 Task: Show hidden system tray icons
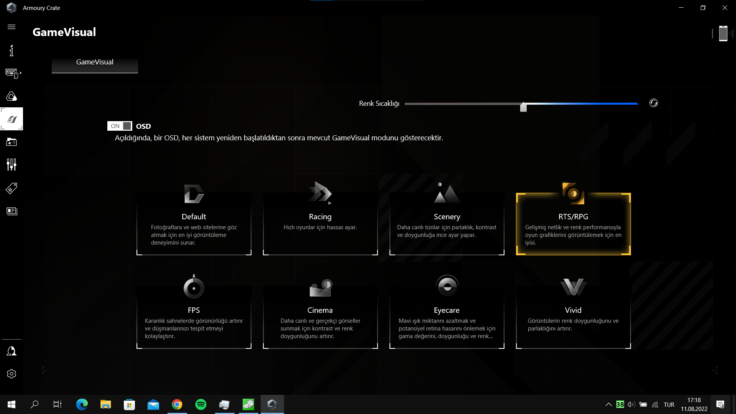pos(608,404)
